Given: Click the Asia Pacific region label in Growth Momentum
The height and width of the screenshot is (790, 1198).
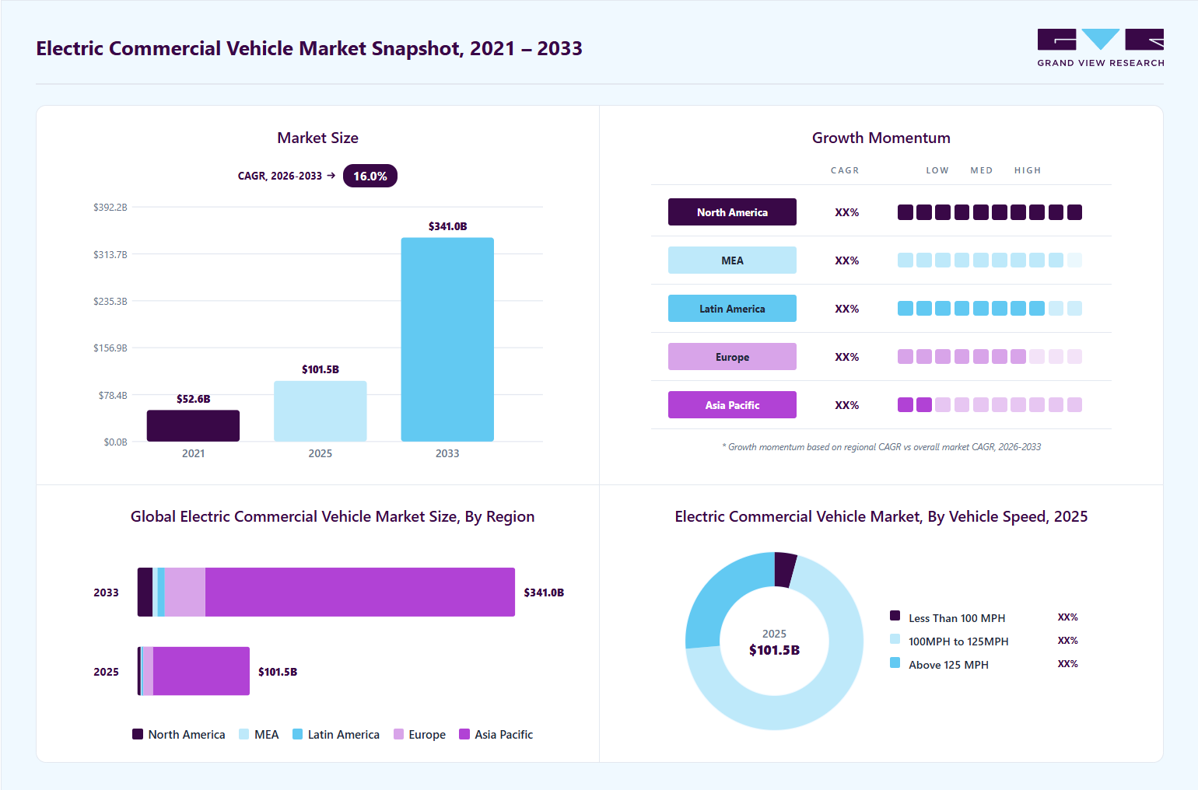Looking at the screenshot, I should 732,405.
